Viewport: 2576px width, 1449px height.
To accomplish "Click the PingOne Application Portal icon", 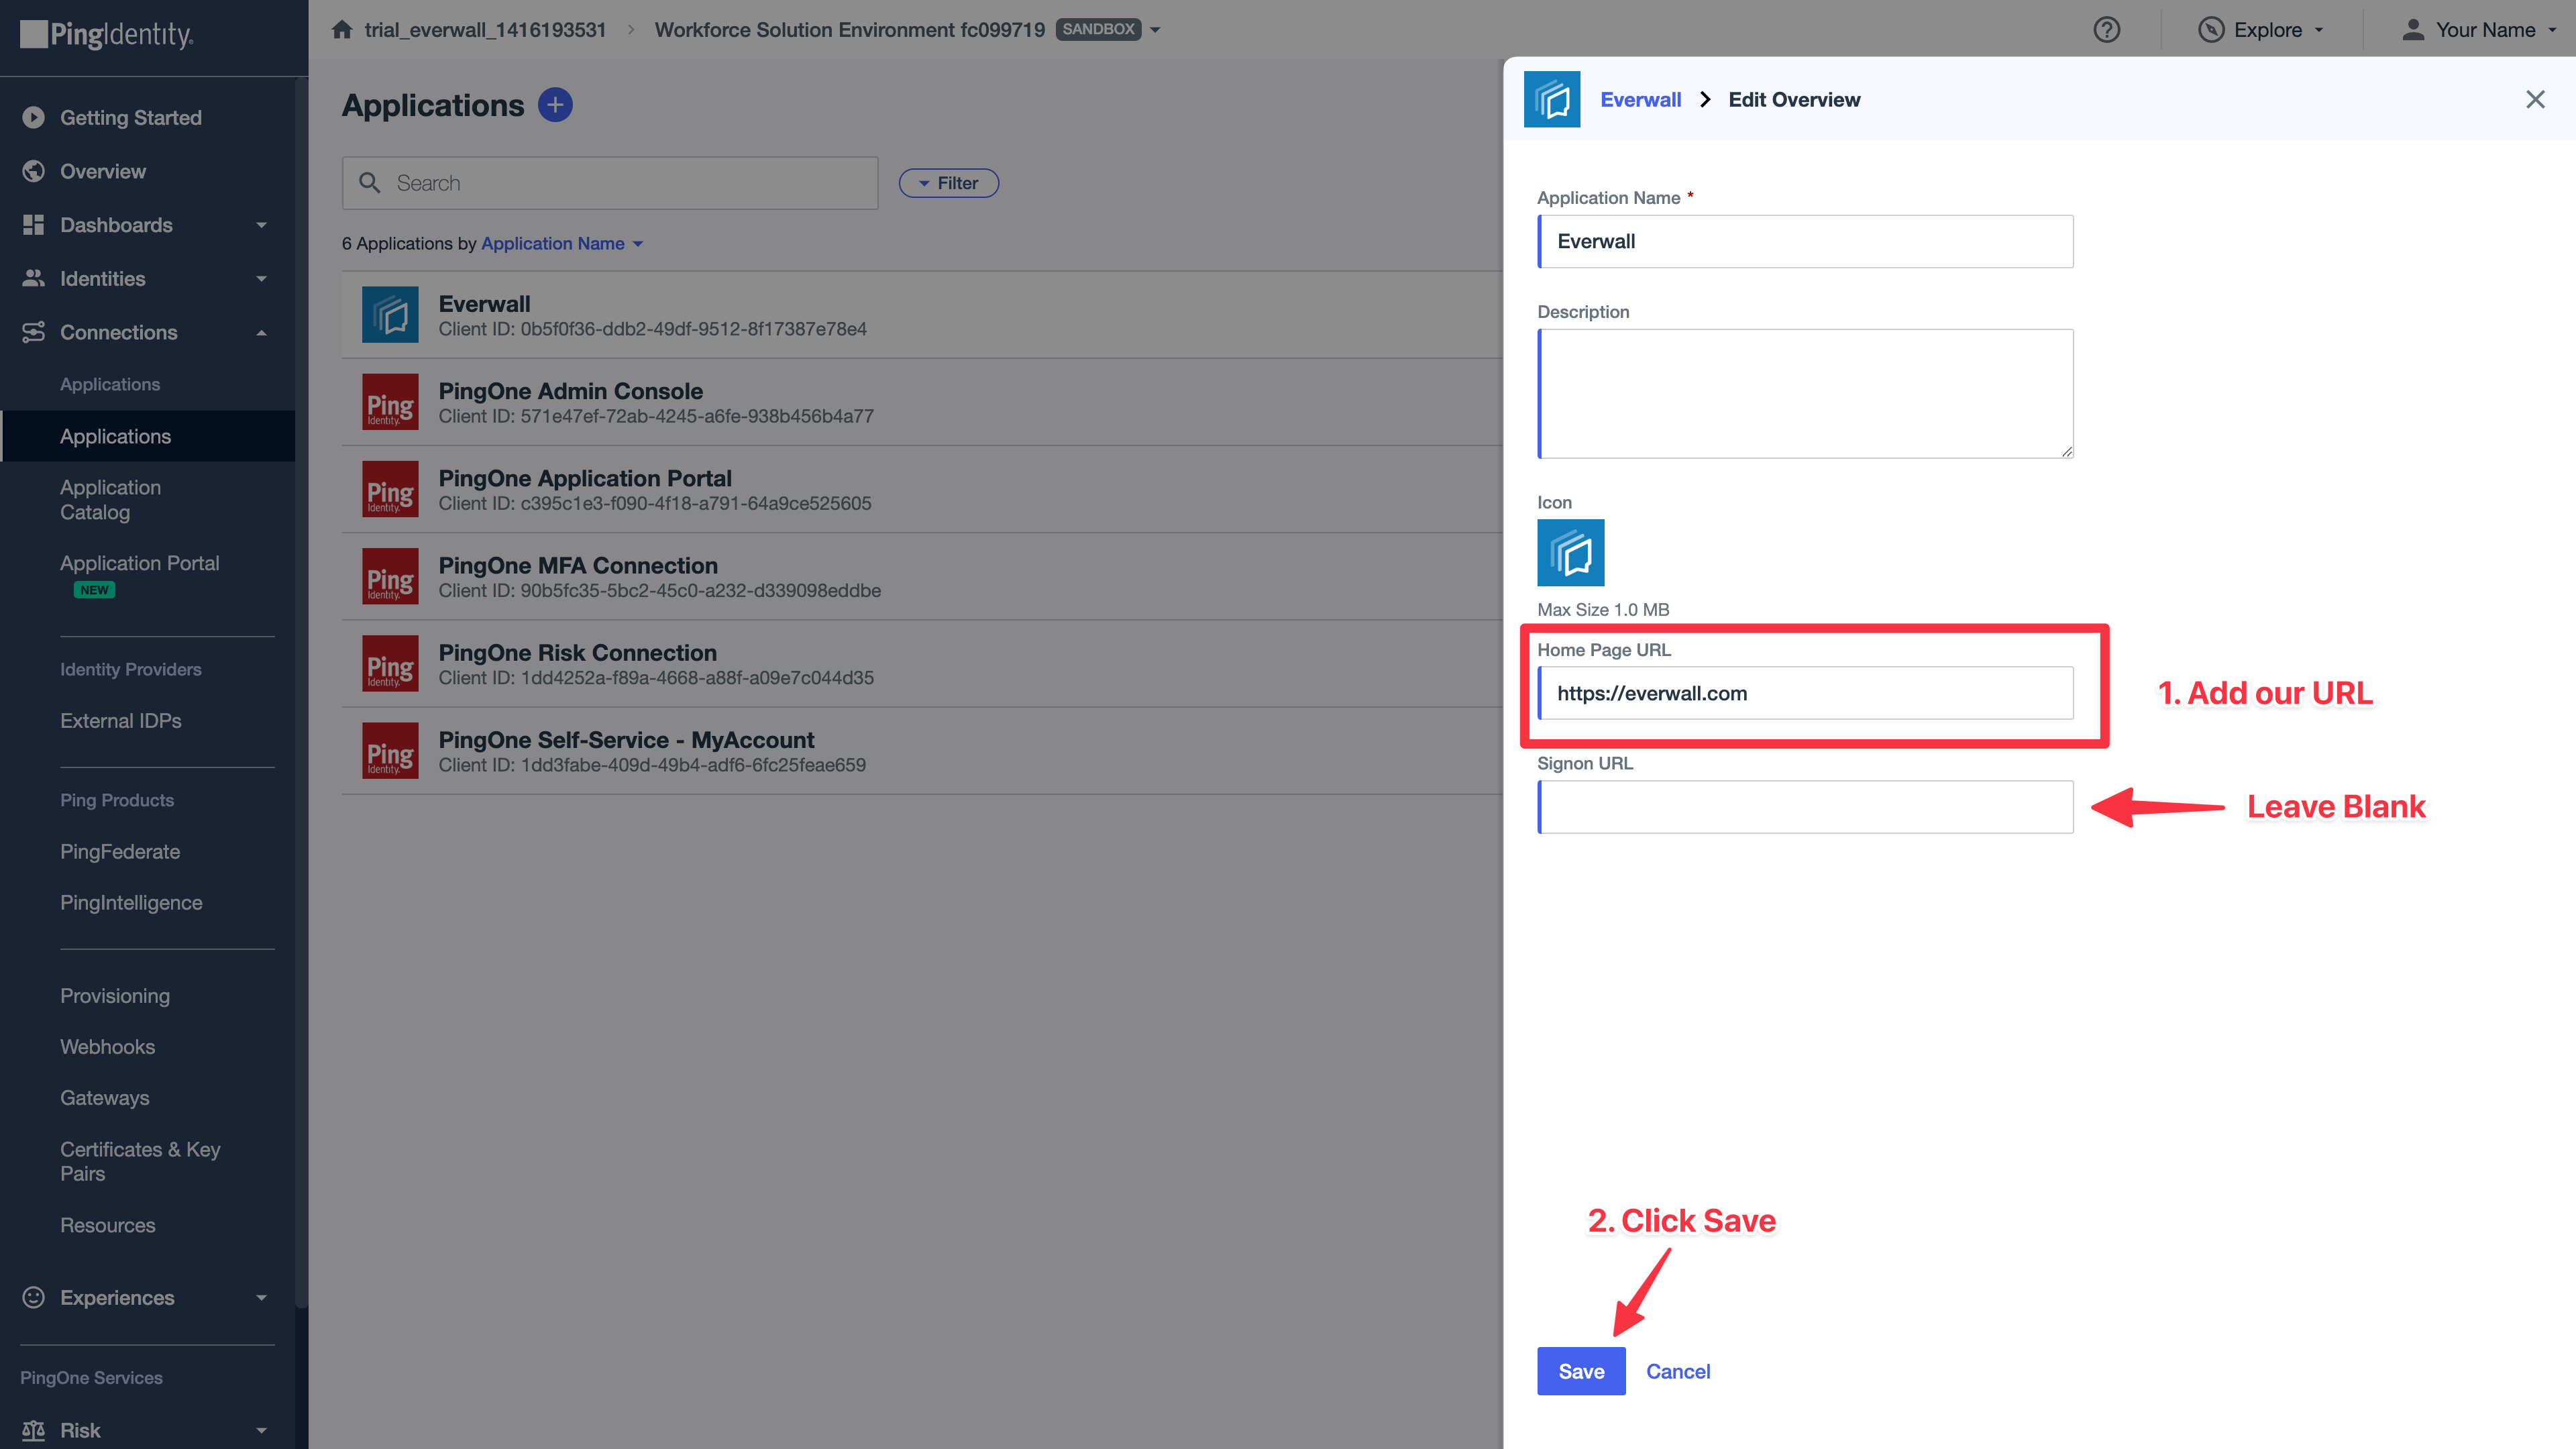I will [390, 489].
